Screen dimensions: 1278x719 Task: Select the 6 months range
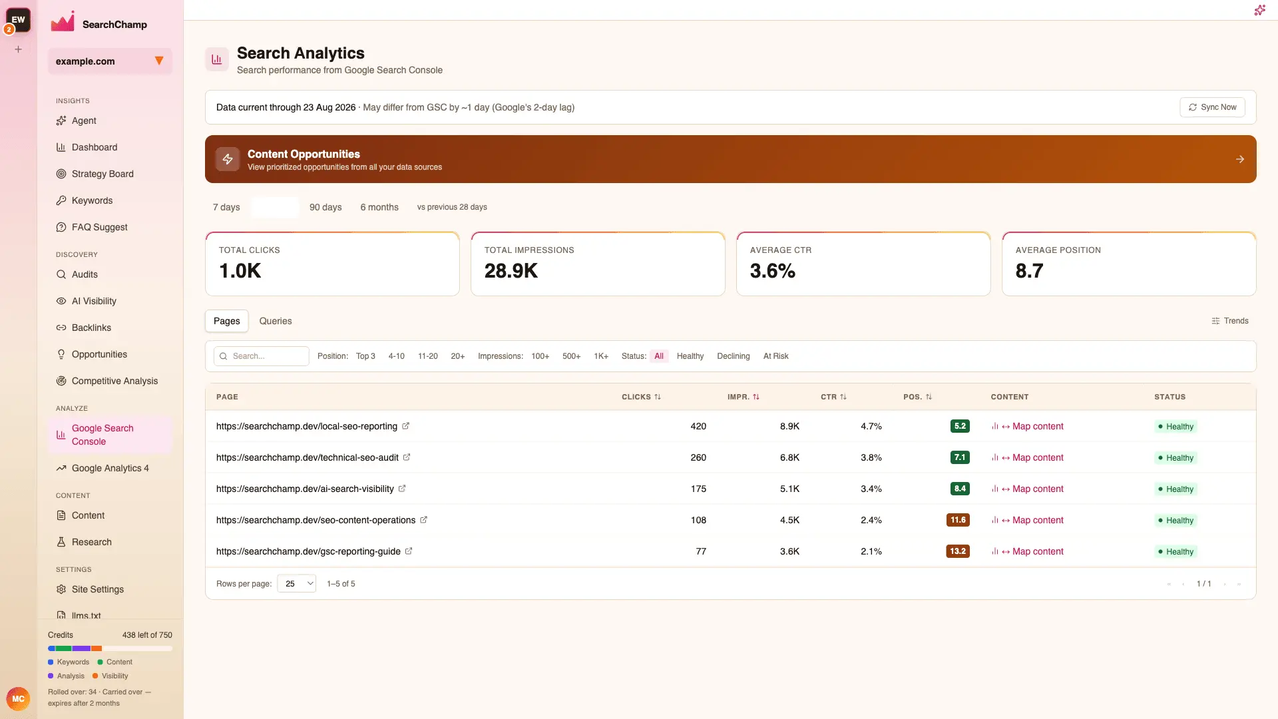pyautogui.click(x=379, y=207)
